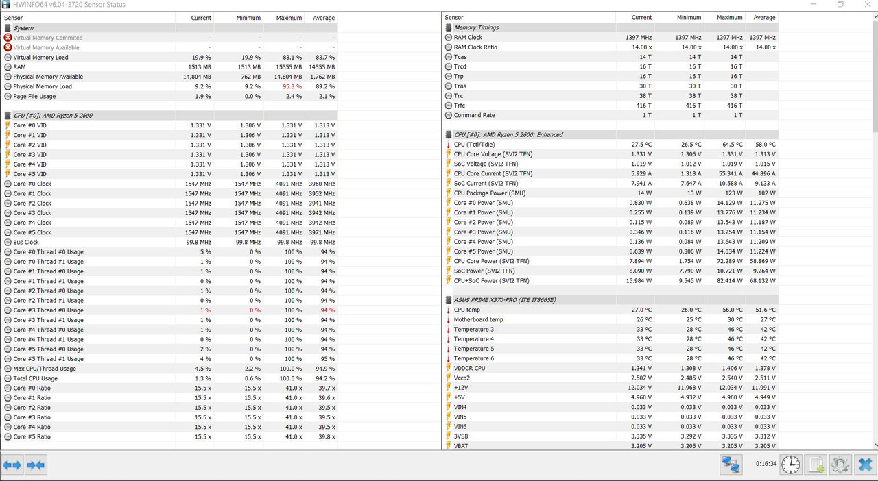Click the expand columns blue arrows button
Viewport: 878px width, 481px height.
click(x=12, y=465)
